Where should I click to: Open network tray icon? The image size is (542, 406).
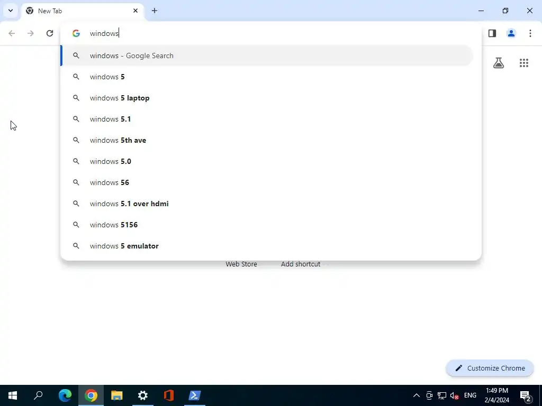(x=442, y=395)
